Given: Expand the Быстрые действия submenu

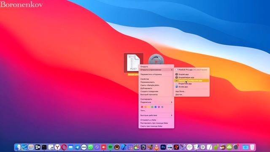Looking at the screenshot, I should pyautogui.click(x=156, y=115).
